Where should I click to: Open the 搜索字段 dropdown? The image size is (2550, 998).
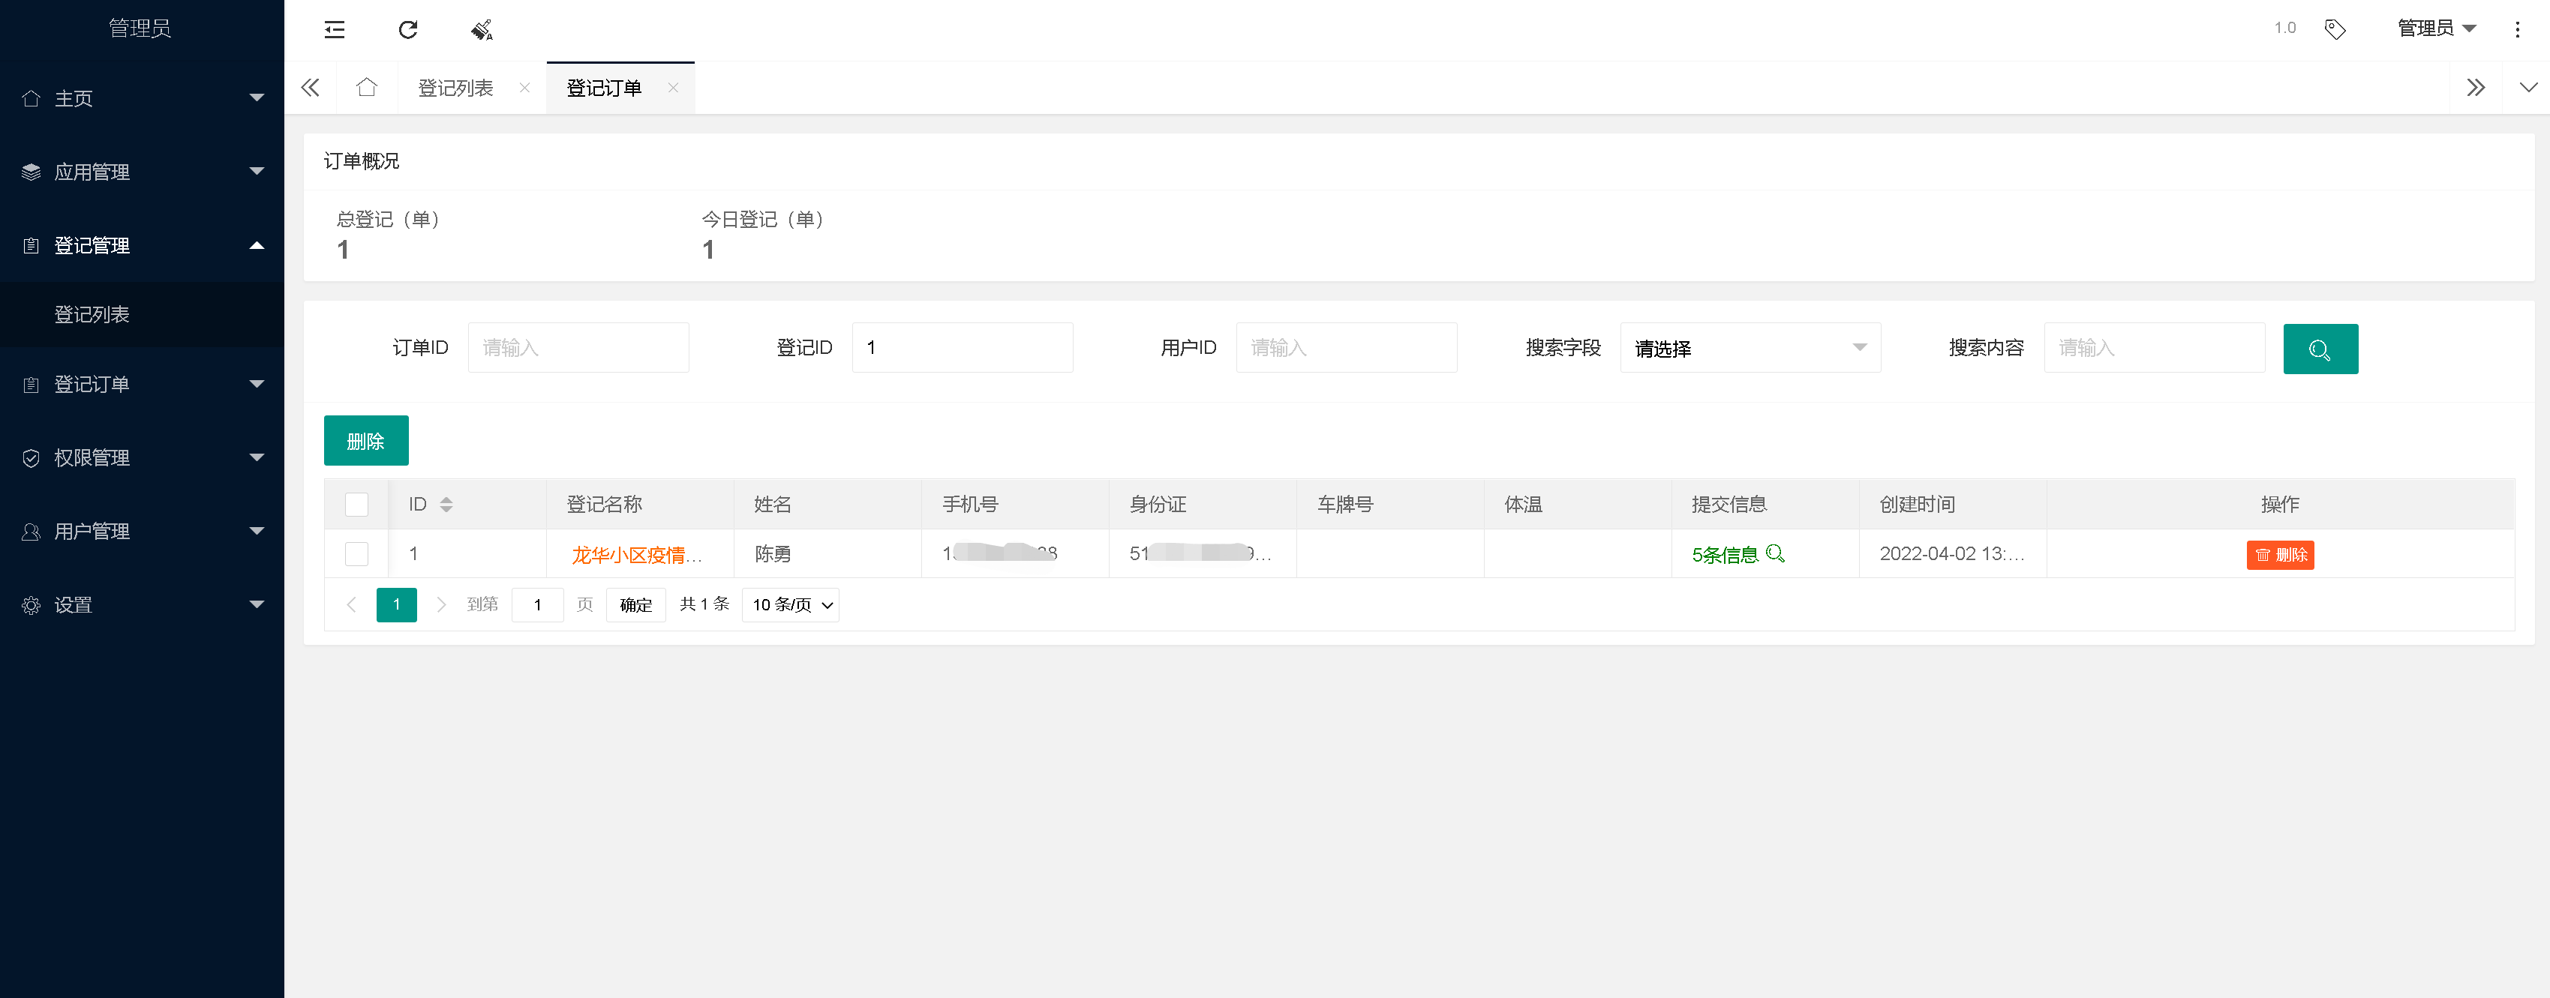(x=1750, y=348)
